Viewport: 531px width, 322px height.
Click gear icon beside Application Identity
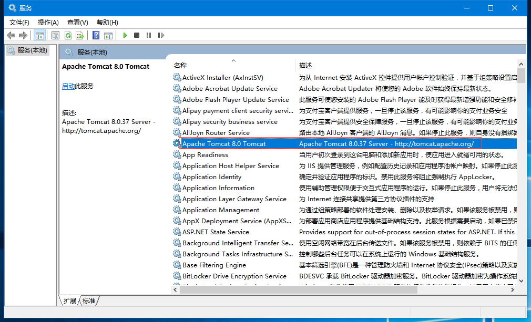tap(177, 176)
